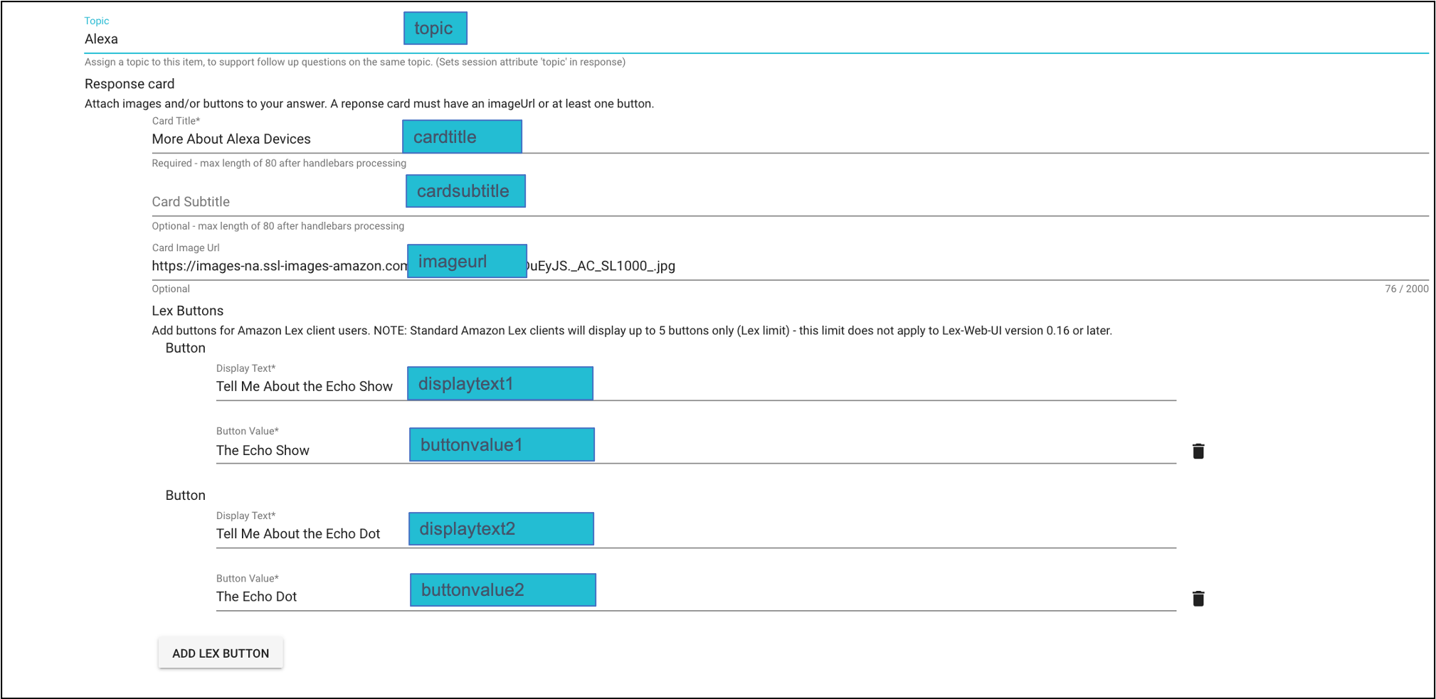Viewport: 1436px width, 699px height.
Task: Focus the Topic field containing Alexa
Action: (x=756, y=40)
